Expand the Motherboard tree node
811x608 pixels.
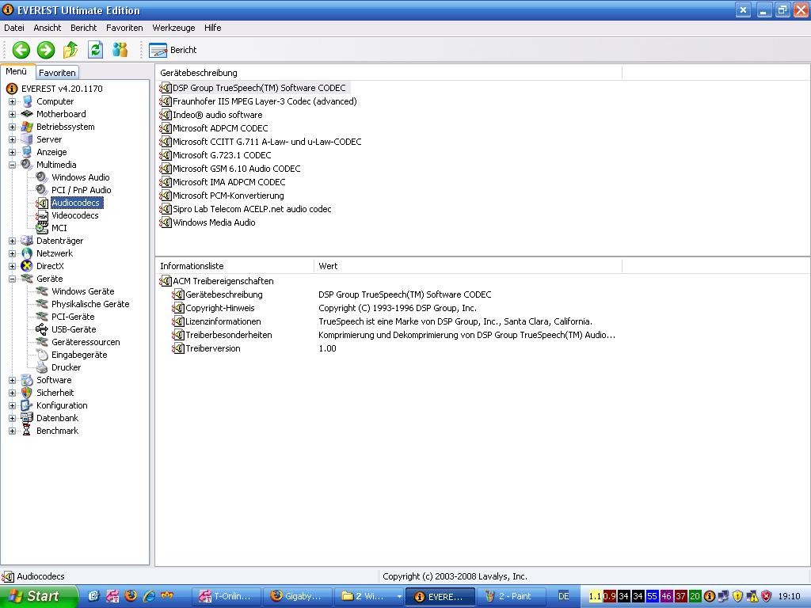(x=12, y=114)
